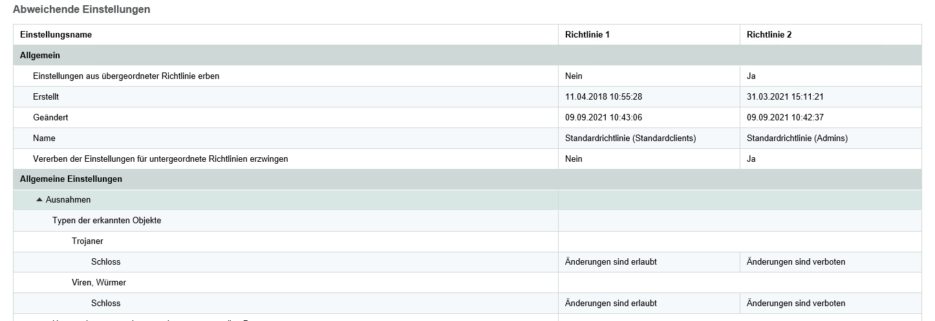
Task: Select the 'Einstellungen aus übergeordneter Richtlinie erben' row
Action: pyautogui.click(x=126, y=76)
